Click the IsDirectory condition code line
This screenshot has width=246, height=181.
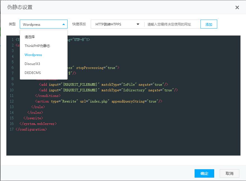(108, 90)
